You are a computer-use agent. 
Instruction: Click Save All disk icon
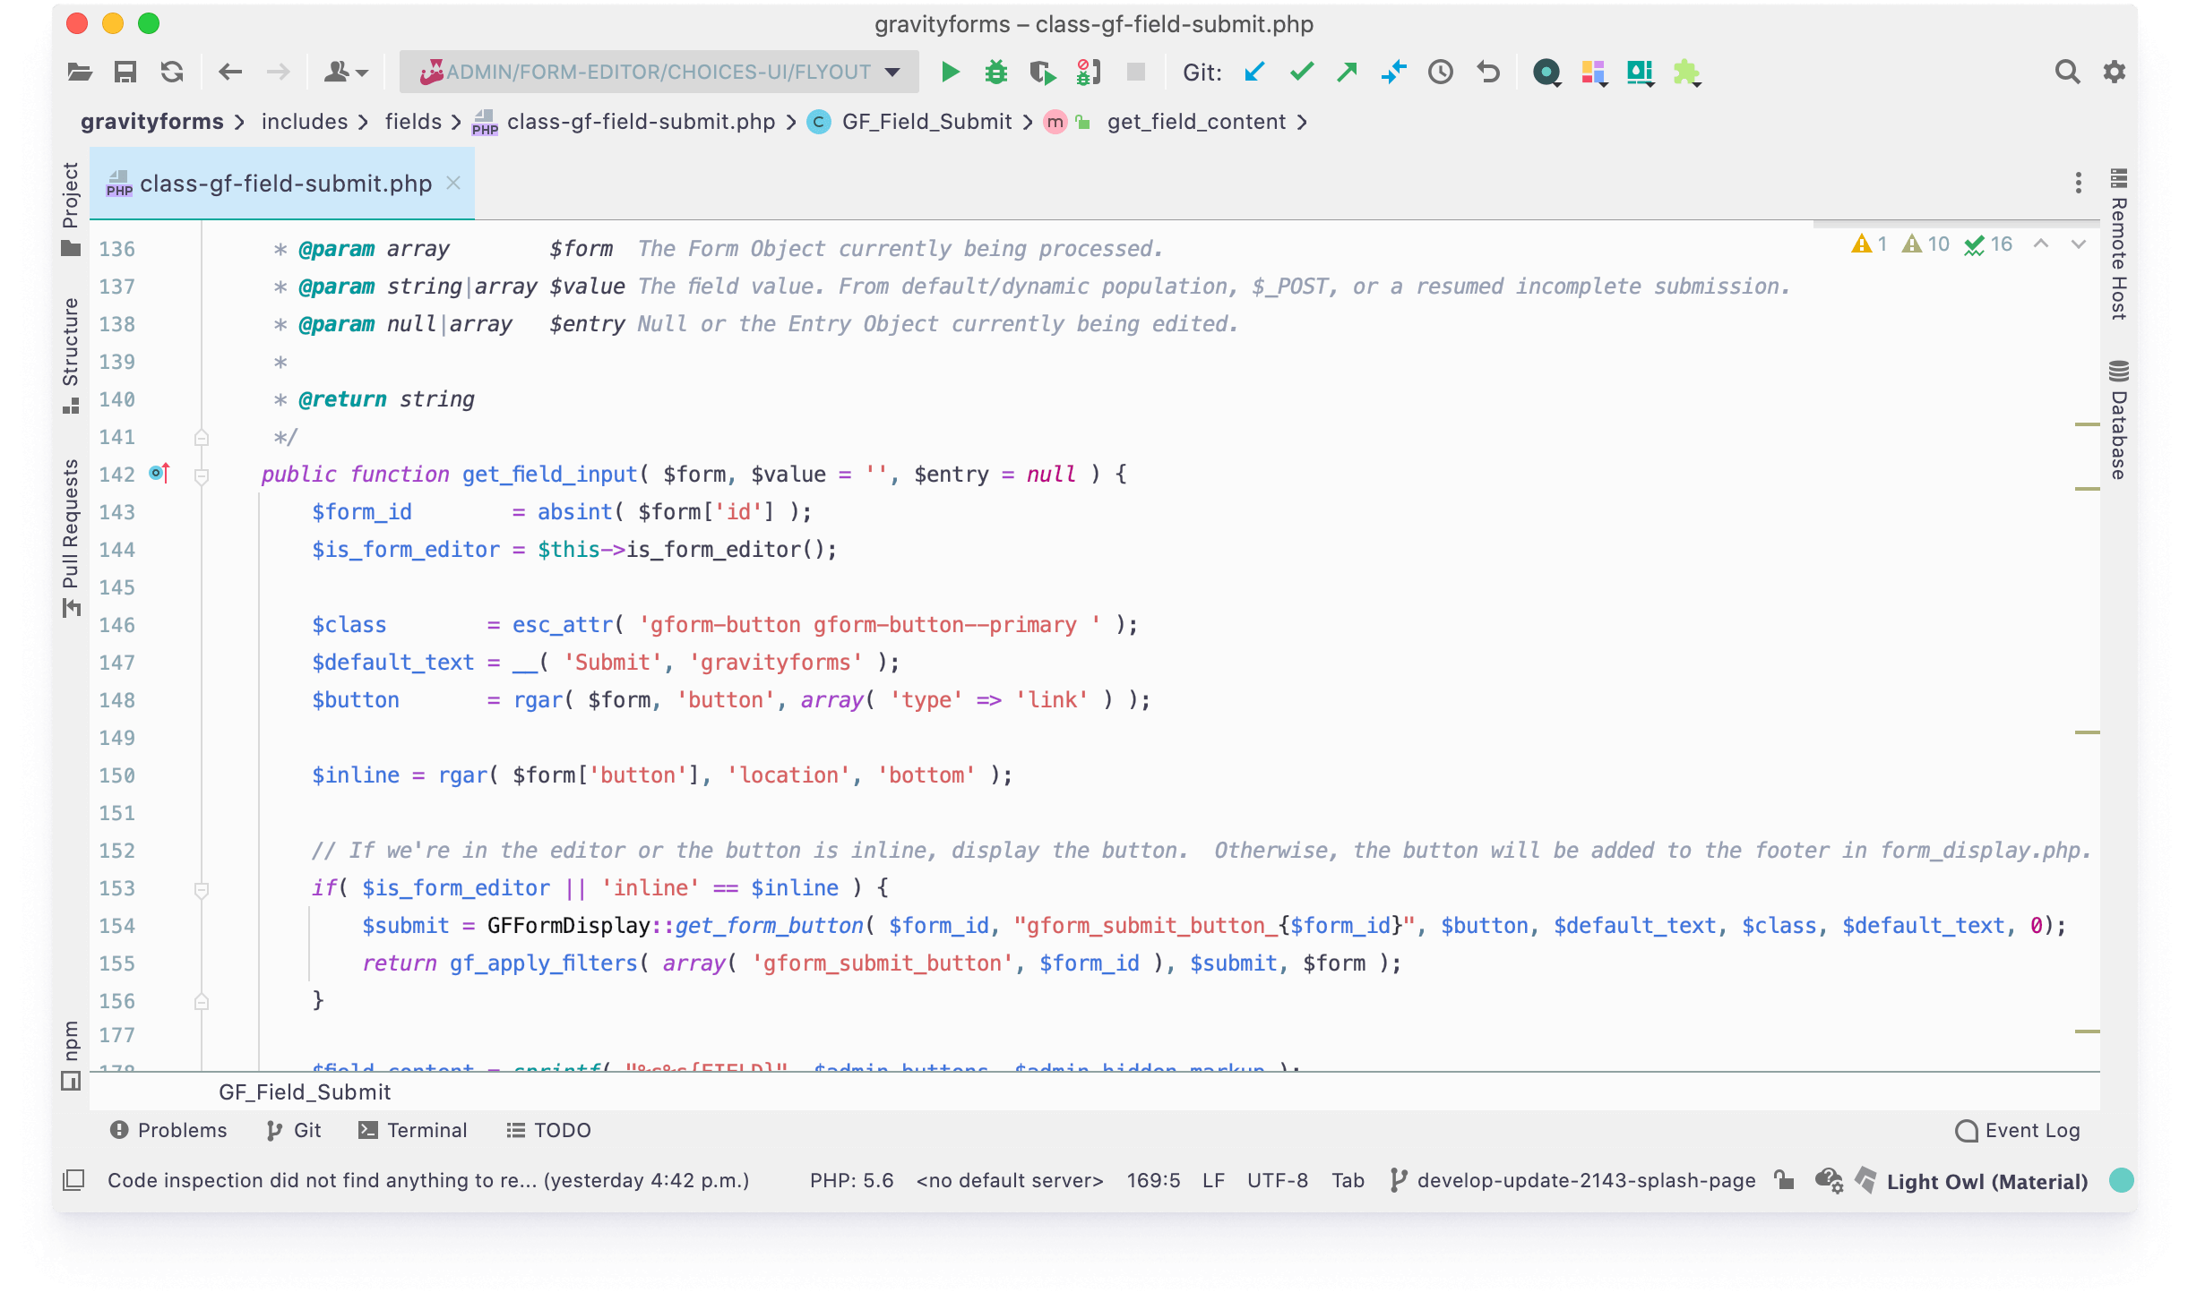click(125, 72)
